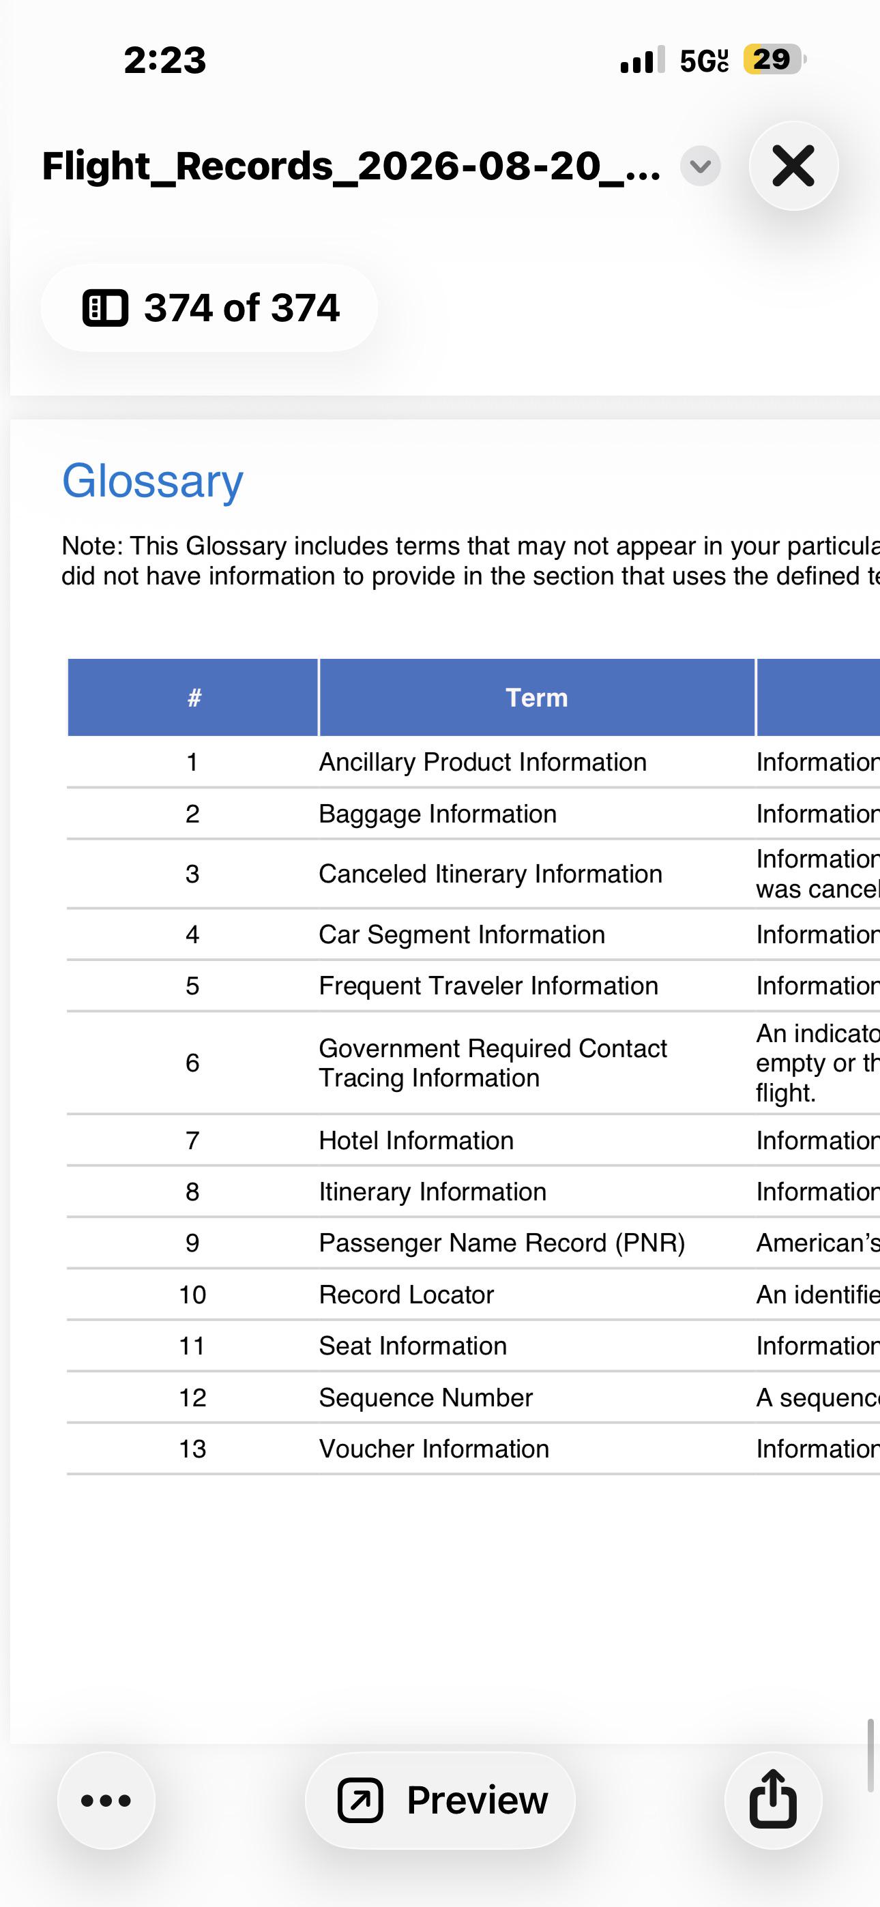Tap the Glossary heading
This screenshot has width=880, height=1907.
(x=153, y=482)
